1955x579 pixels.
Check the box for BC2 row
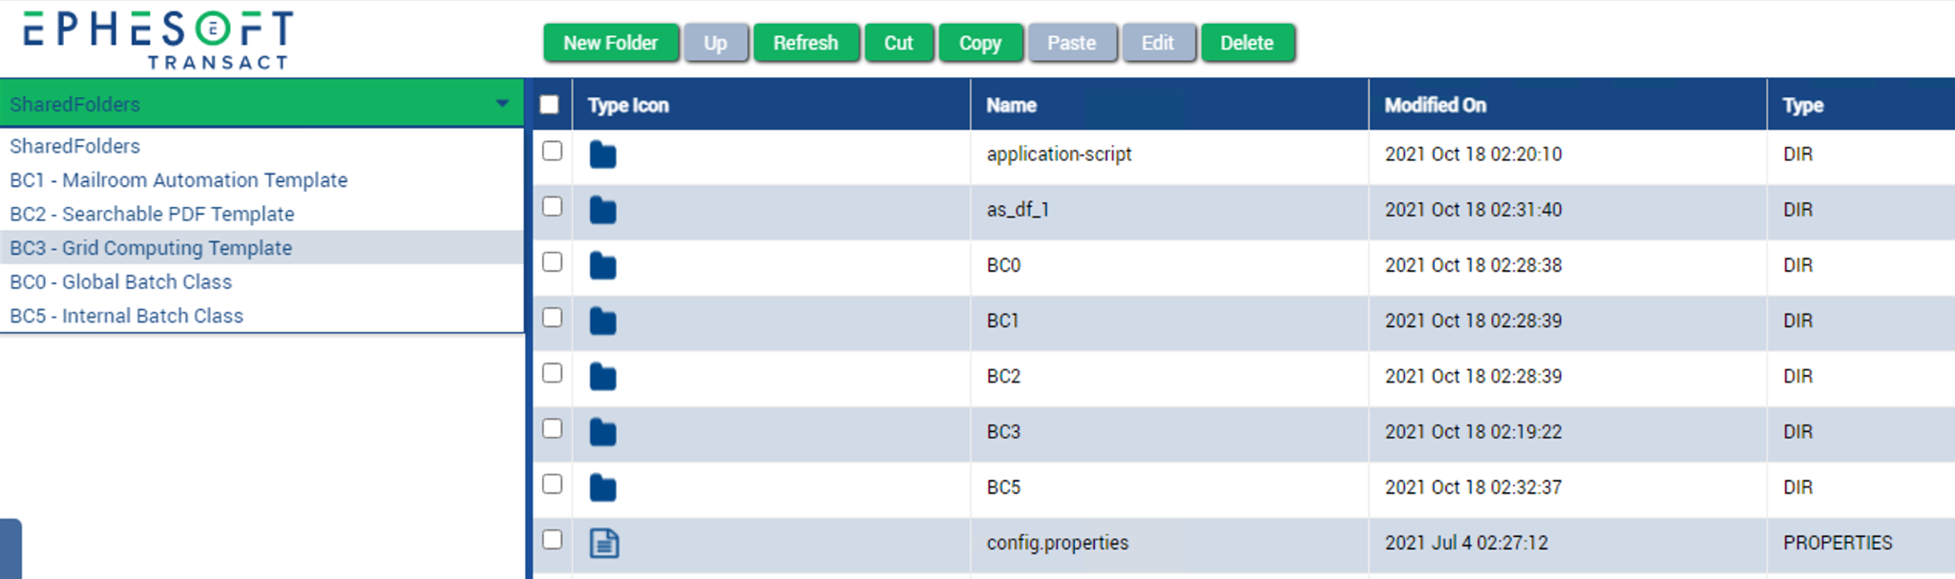pyautogui.click(x=552, y=373)
